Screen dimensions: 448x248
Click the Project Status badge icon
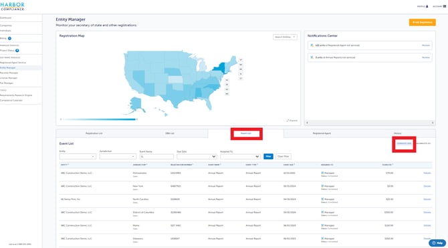point(17,51)
